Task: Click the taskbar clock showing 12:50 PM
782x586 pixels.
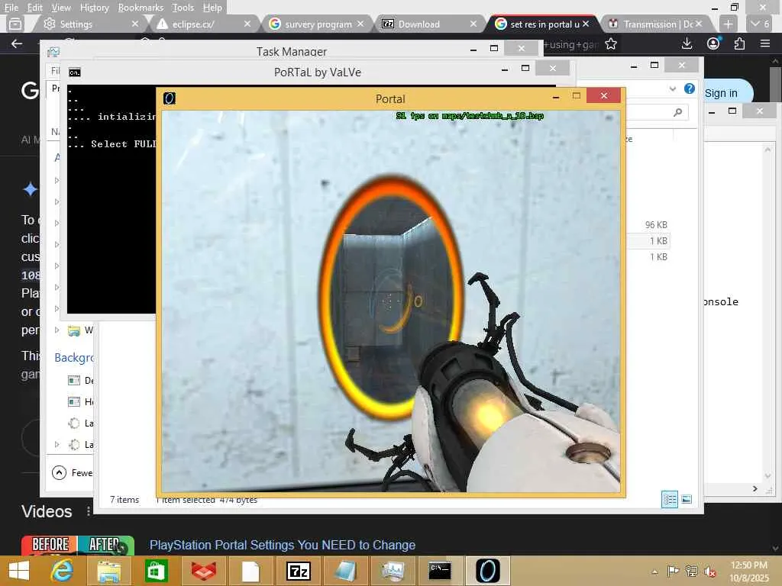Action: [x=748, y=571]
